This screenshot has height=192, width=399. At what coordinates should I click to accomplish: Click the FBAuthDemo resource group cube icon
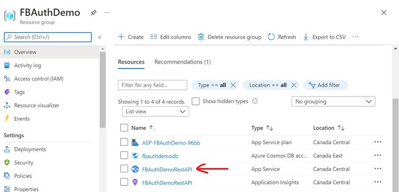[10, 16]
